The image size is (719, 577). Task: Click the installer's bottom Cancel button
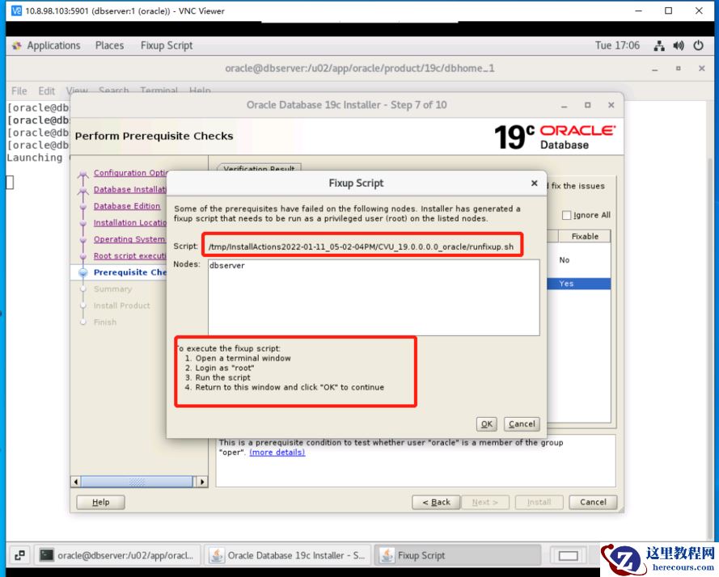(x=593, y=502)
